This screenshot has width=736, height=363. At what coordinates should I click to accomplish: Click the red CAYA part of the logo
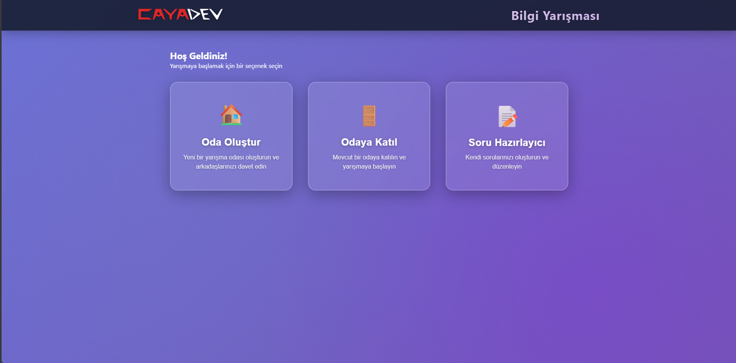click(x=163, y=15)
